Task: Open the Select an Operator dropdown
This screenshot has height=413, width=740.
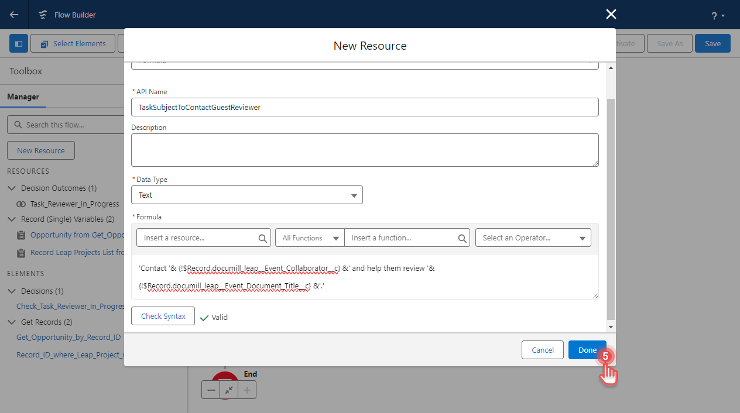Action: [533, 238]
